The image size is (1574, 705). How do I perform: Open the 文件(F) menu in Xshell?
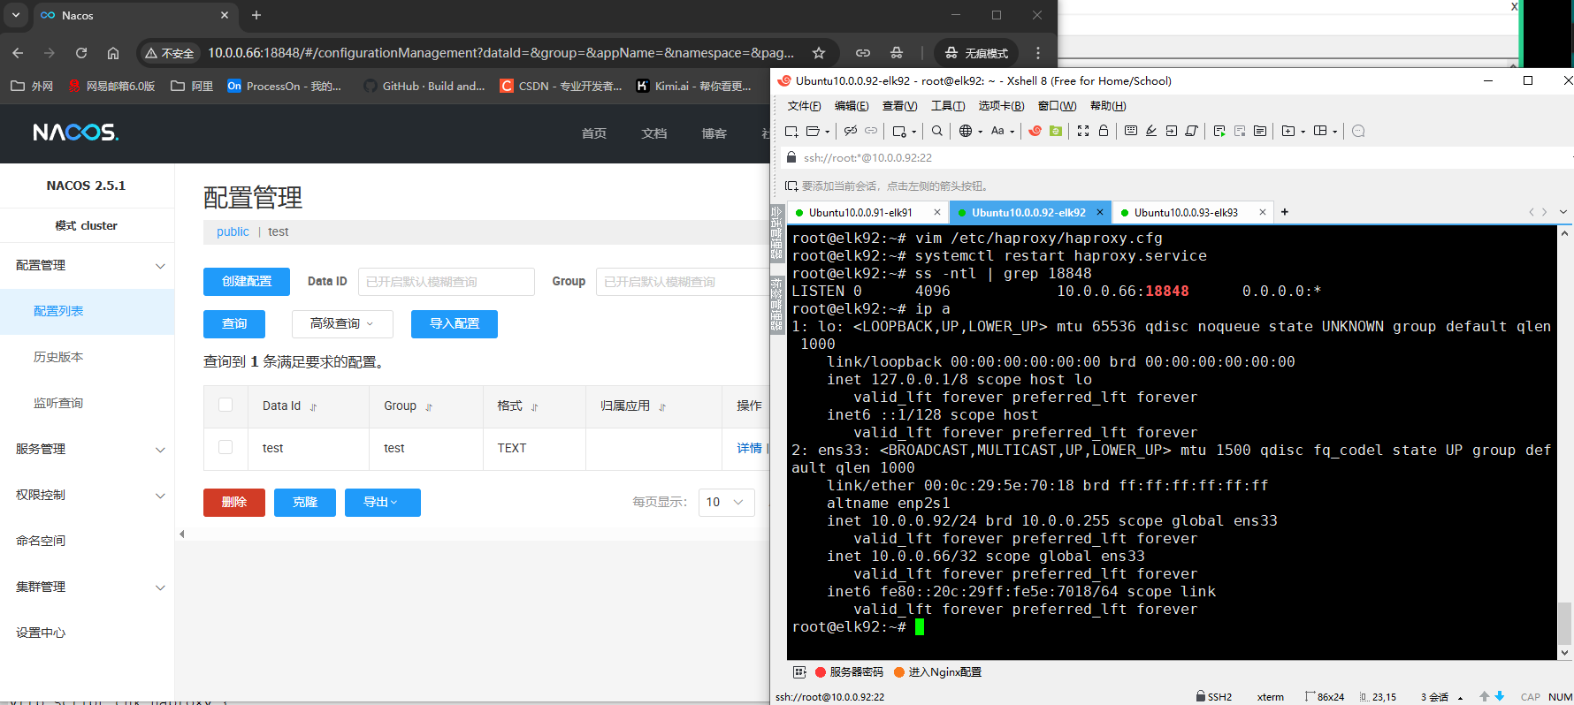point(804,106)
